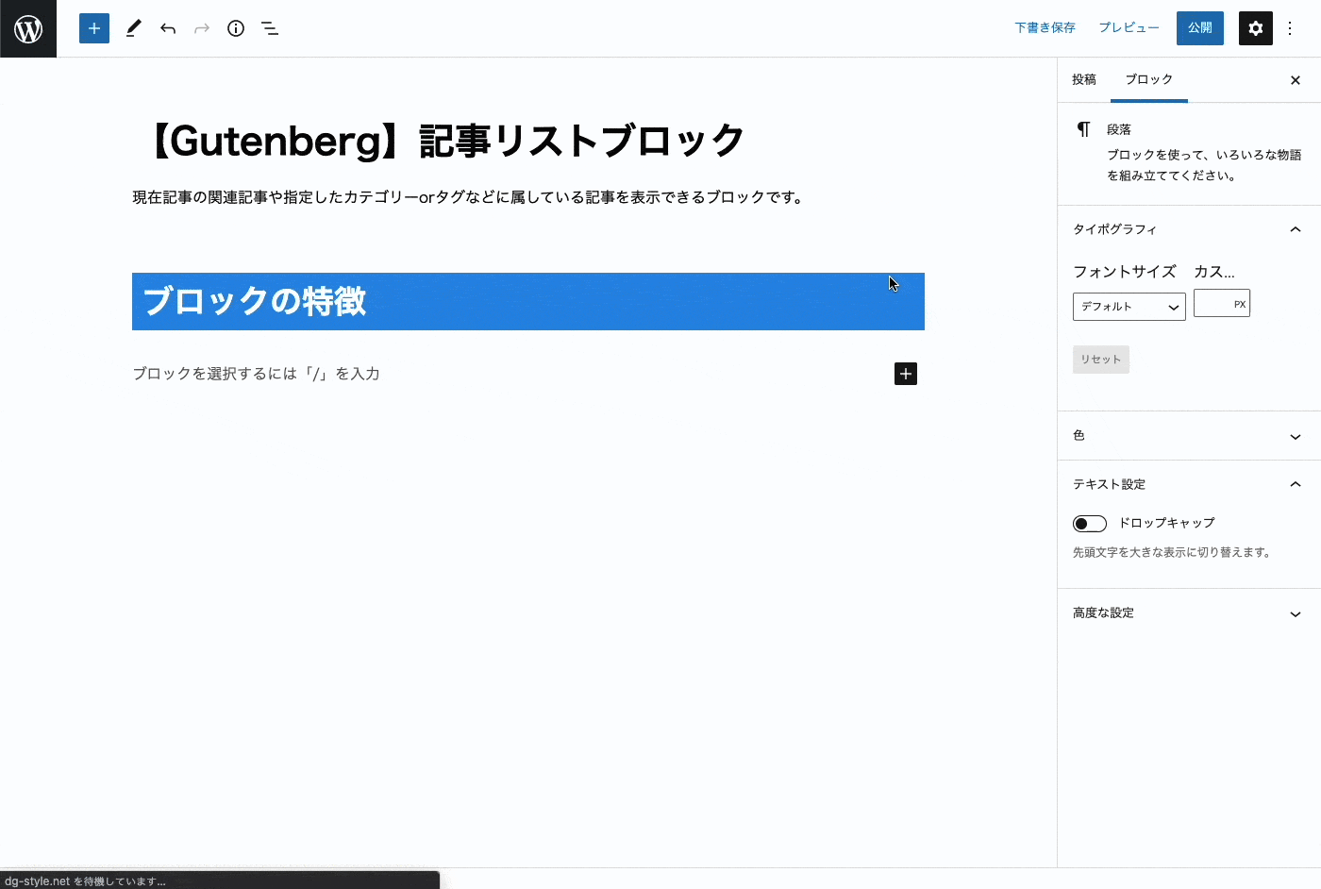The width and height of the screenshot is (1321, 889).
Task: Open the three-dot options menu
Action: coord(1290,28)
